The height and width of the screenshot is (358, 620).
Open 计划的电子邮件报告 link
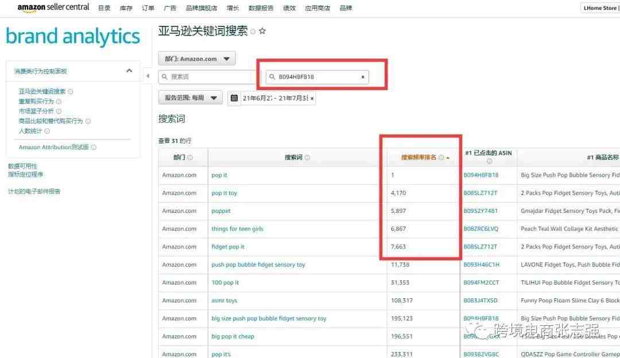(34, 192)
